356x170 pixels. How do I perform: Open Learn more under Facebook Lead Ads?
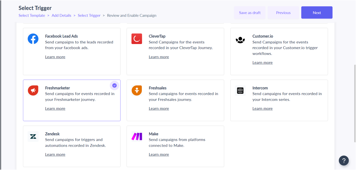coord(55,57)
